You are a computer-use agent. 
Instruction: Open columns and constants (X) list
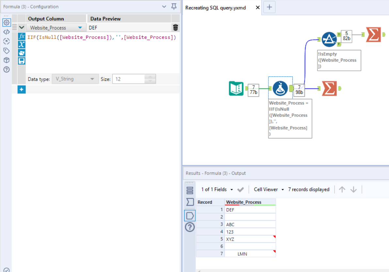(22, 44)
